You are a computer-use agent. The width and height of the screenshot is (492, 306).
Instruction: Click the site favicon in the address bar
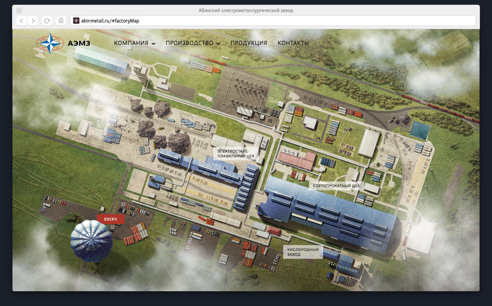click(76, 21)
